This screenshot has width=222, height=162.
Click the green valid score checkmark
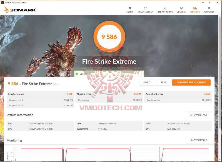(77, 74)
